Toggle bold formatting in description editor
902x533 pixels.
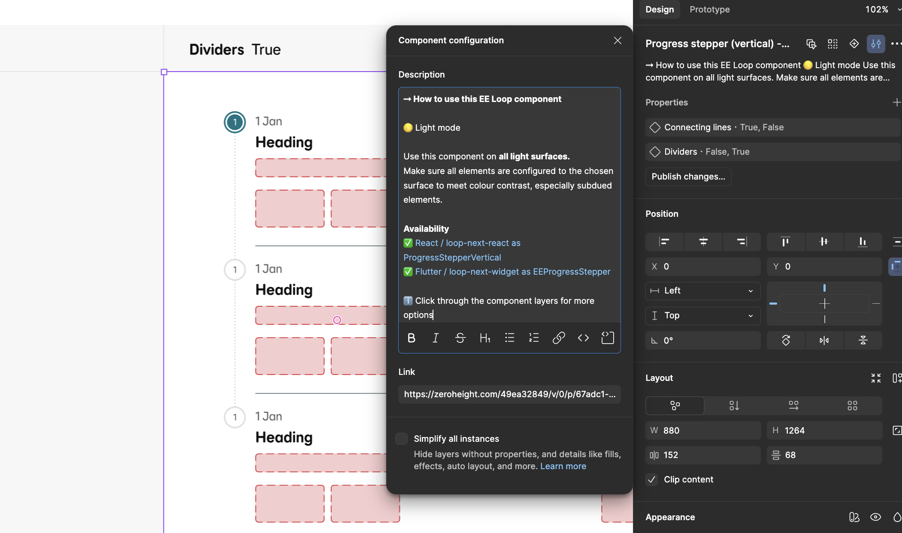(x=411, y=338)
